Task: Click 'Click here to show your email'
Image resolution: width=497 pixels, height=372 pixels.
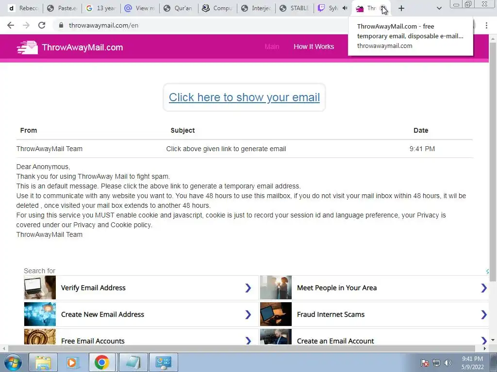Action: pyautogui.click(x=244, y=97)
